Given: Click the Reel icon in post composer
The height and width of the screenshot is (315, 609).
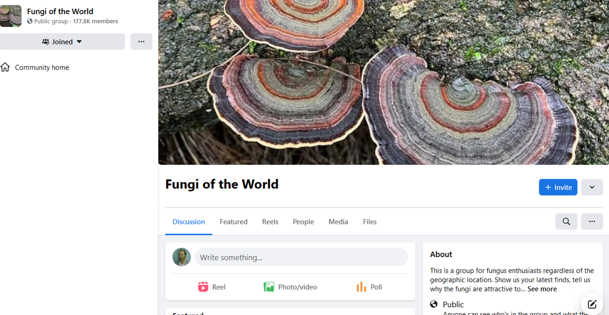Looking at the screenshot, I should (x=203, y=287).
